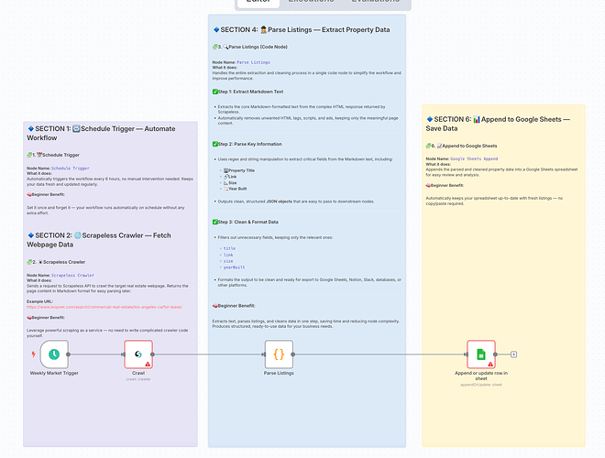Click 'Year Built' bullet item
Screen dimensions: 605x458
235,189
